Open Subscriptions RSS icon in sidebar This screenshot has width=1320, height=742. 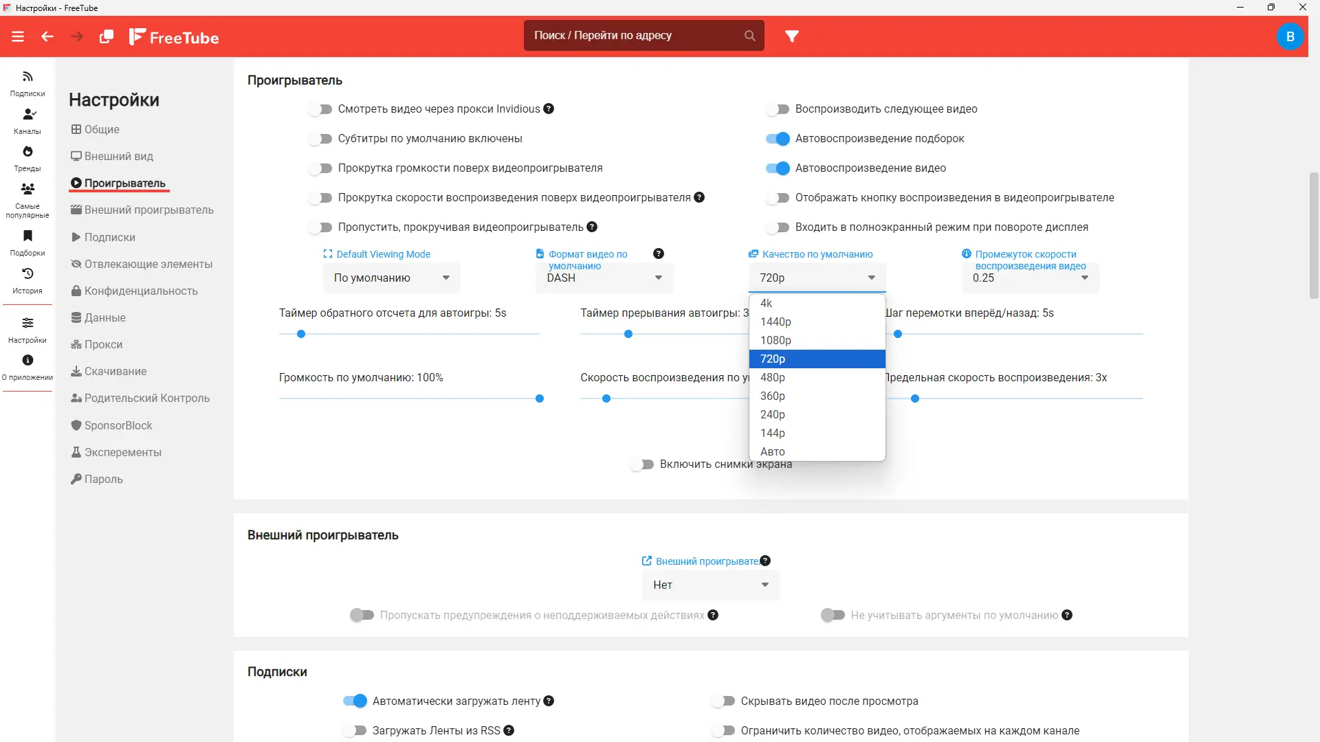pos(27,77)
